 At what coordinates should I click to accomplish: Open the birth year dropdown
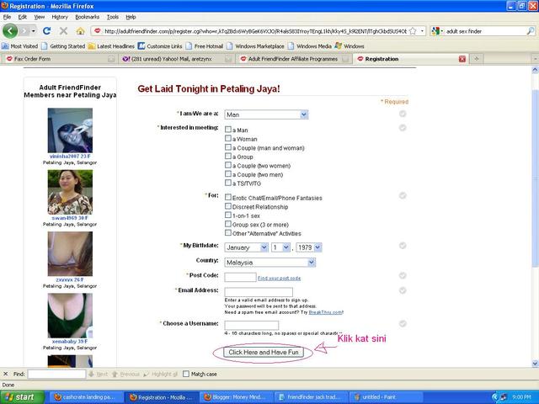(309, 247)
